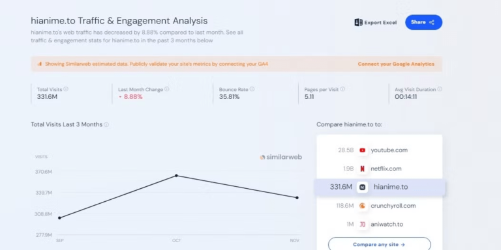Click the 35.81% Bounce Rate value
The width and height of the screenshot is (501, 250).
coord(229,96)
